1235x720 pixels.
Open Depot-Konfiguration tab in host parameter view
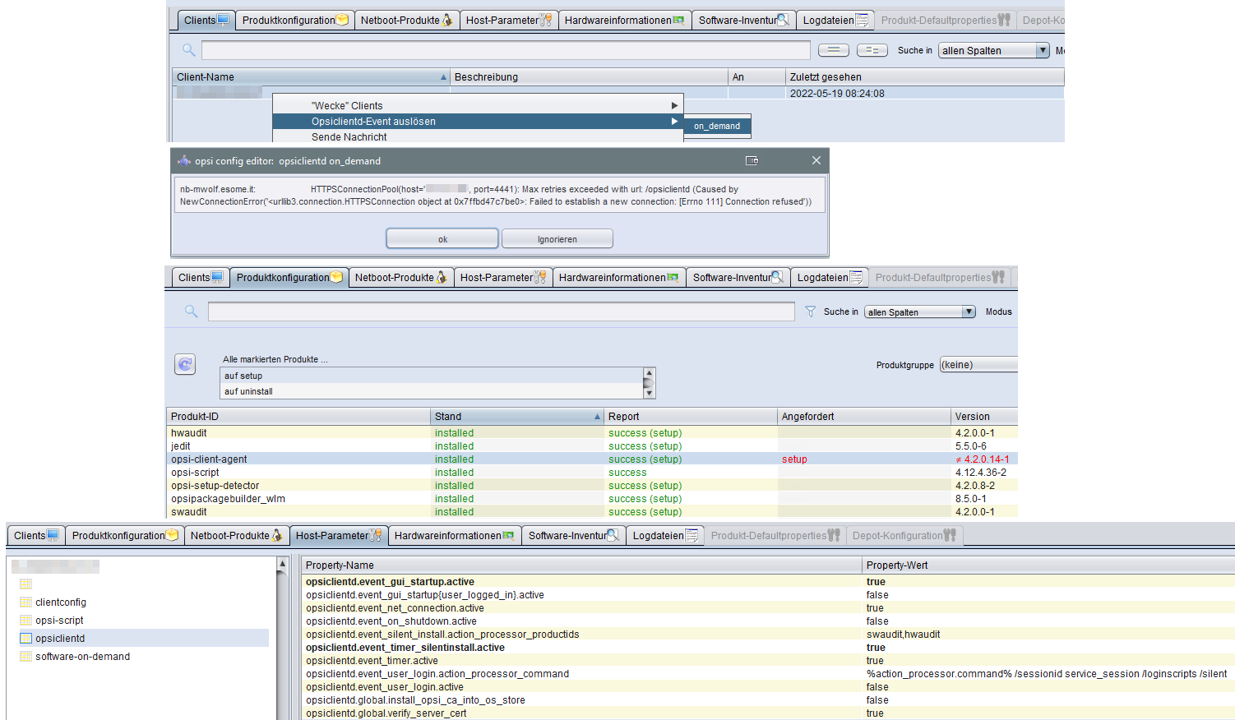coord(904,535)
